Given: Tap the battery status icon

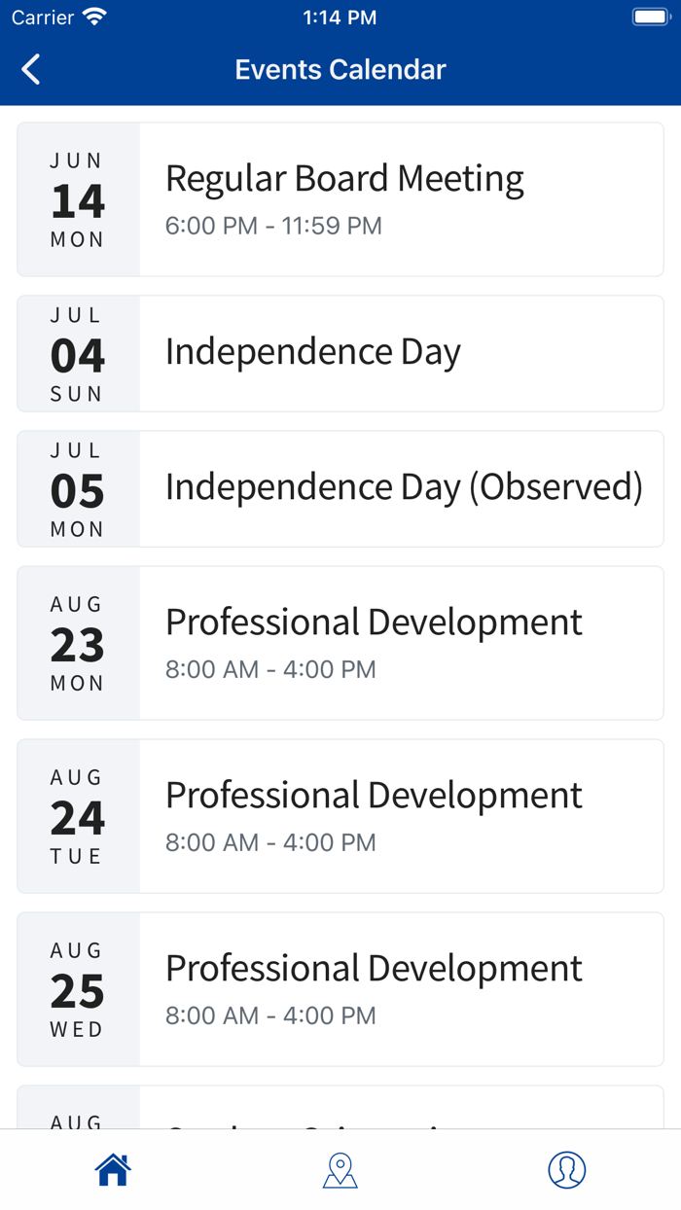Looking at the screenshot, I should [649, 18].
